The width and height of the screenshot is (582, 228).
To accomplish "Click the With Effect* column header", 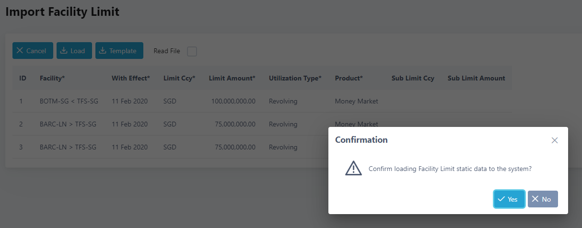I will click(130, 78).
